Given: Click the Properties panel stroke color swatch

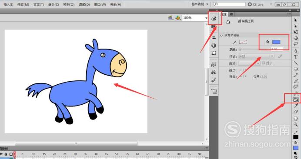Looking at the screenshot, I should click(x=243, y=42).
